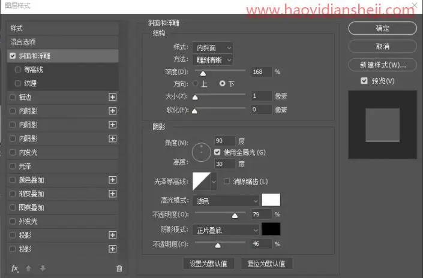The width and height of the screenshot is (423, 278).
Task: Click the 深度 field showing 168
Action: click(x=262, y=72)
